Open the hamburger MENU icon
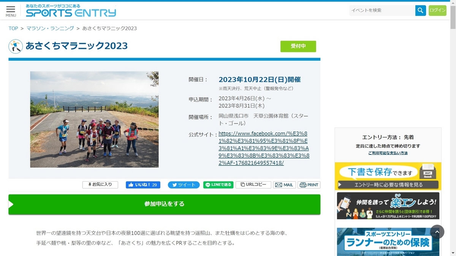Screen dimensions: 456x256 click(11, 11)
